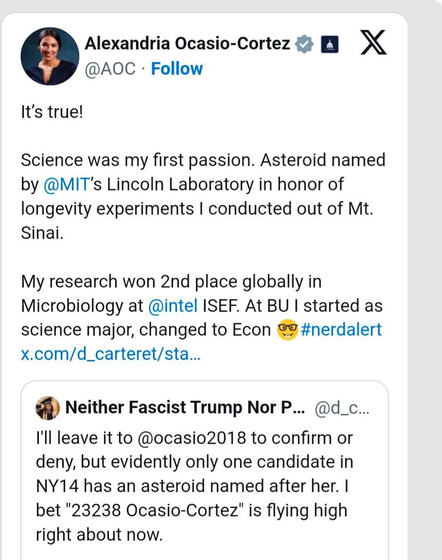Open the #nerdalert hashtag
Screen dimensions: 442x560
[x=341, y=329]
